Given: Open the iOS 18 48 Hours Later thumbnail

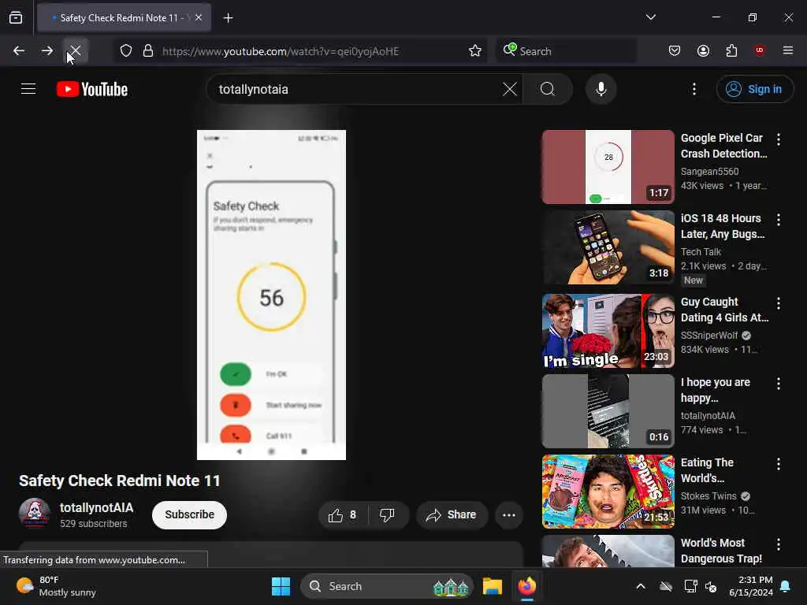Looking at the screenshot, I should click(x=608, y=247).
